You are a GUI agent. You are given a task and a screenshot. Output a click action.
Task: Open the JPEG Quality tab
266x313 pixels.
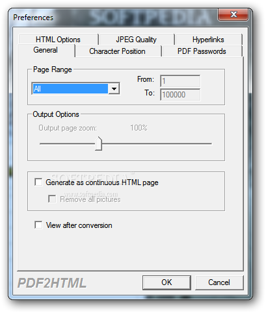(137, 40)
